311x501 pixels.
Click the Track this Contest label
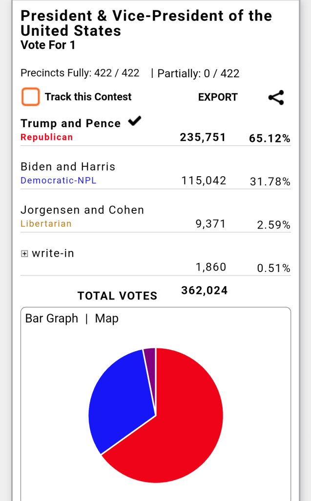[88, 97]
